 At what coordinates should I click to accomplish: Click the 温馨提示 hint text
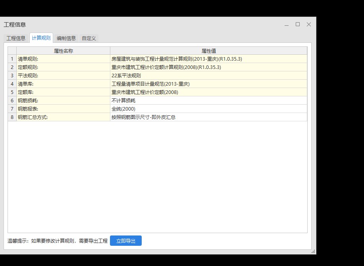[58, 241]
